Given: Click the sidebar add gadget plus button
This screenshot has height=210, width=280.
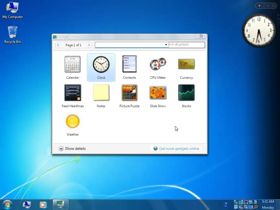Looking at the screenshot, I should 259,6.
